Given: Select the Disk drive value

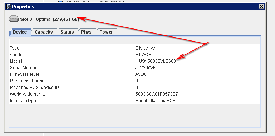Looking at the screenshot, I should point(145,48).
